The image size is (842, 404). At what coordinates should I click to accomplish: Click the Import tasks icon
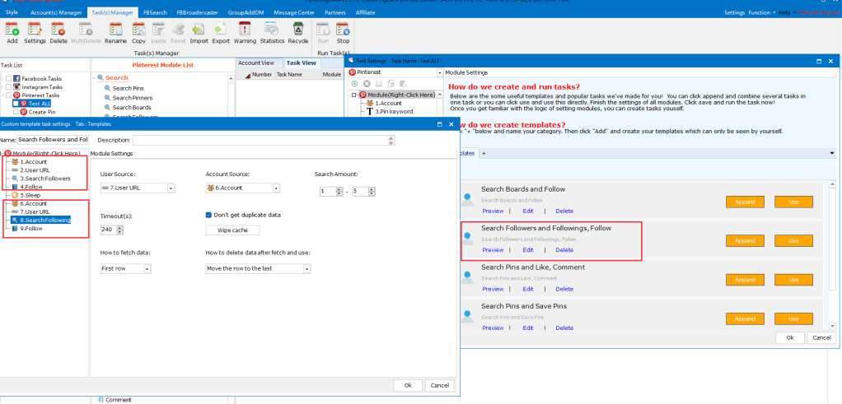coord(199,32)
